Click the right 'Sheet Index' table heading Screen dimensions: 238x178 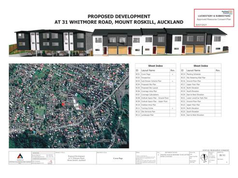point(201,66)
